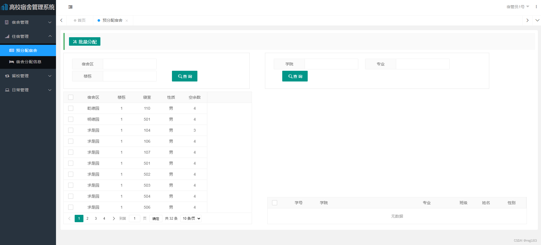
Task: Click the 学号 column header
Action: pos(299,203)
